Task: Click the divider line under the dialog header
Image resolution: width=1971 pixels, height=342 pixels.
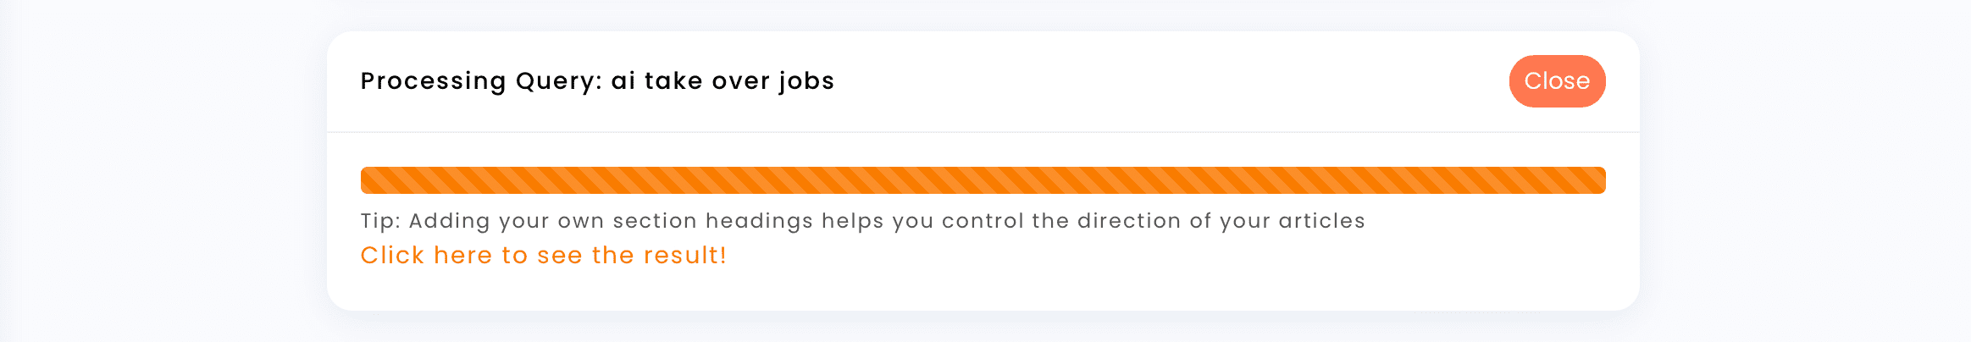Action: 983,132
